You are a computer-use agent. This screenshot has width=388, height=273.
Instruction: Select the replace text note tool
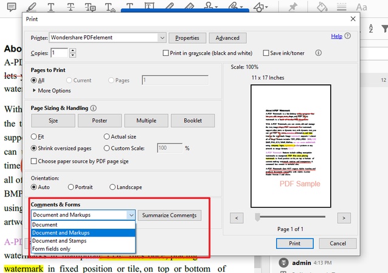[90, 7]
